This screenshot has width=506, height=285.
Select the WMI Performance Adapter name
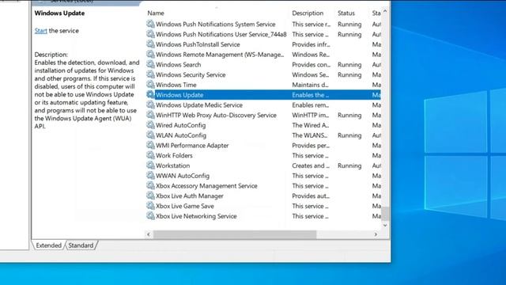click(x=192, y=146)
